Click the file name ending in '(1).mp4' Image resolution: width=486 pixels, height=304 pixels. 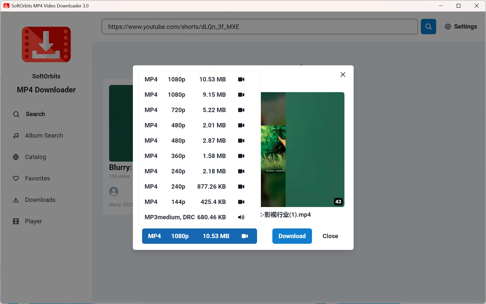tap(286, 215)
